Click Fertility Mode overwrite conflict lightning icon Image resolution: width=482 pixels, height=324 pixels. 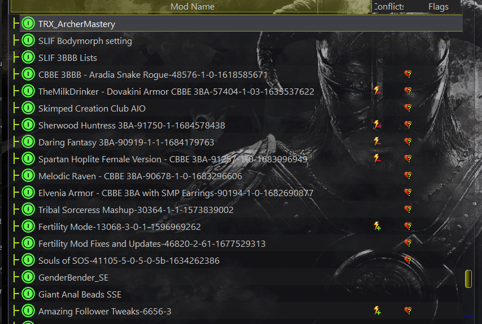pos(377,226)
